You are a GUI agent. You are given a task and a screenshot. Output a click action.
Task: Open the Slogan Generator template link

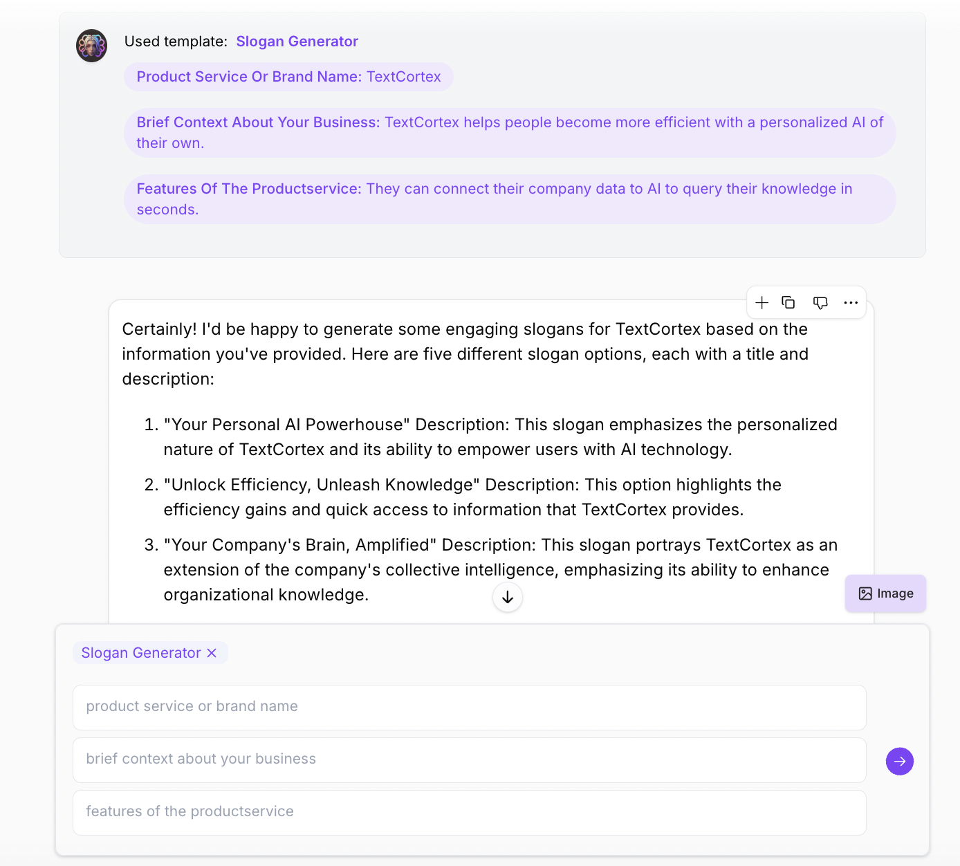tap(297, 42)
